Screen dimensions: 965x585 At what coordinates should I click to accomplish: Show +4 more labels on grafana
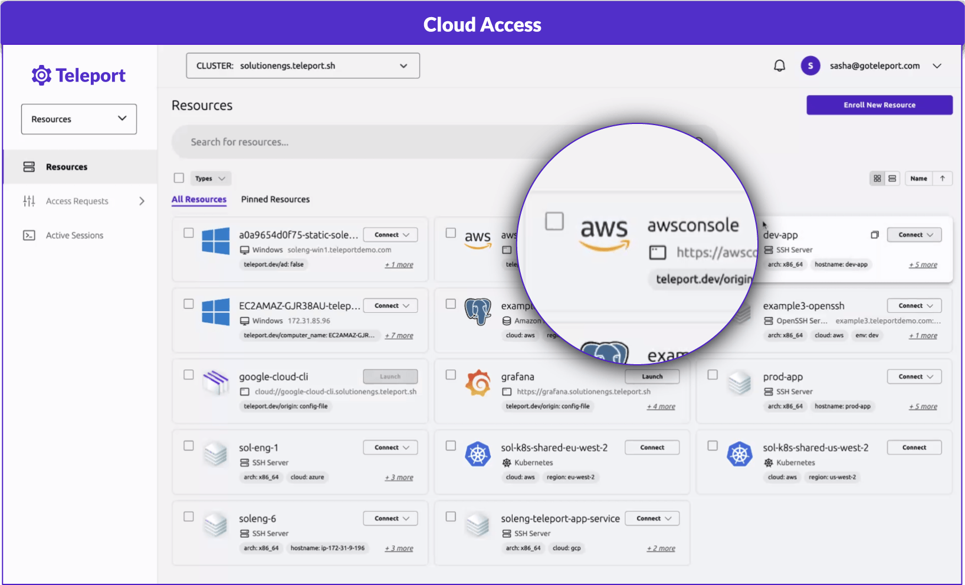(661, 407)
